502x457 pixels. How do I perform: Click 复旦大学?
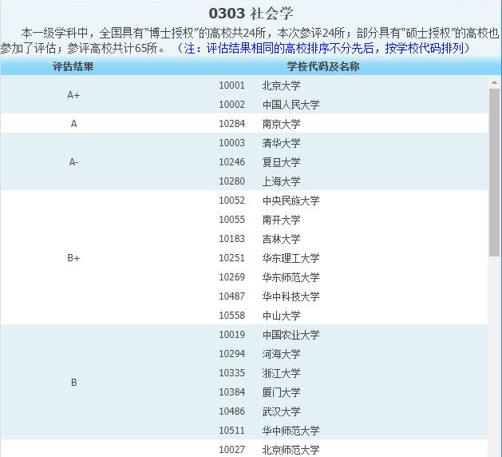pos(282,162)
